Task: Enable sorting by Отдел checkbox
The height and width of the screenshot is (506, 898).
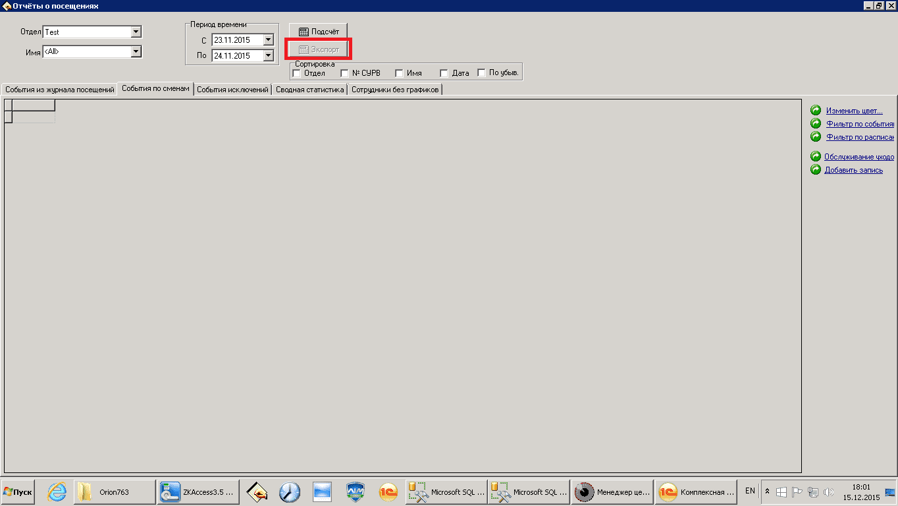Action: [296, 73]
